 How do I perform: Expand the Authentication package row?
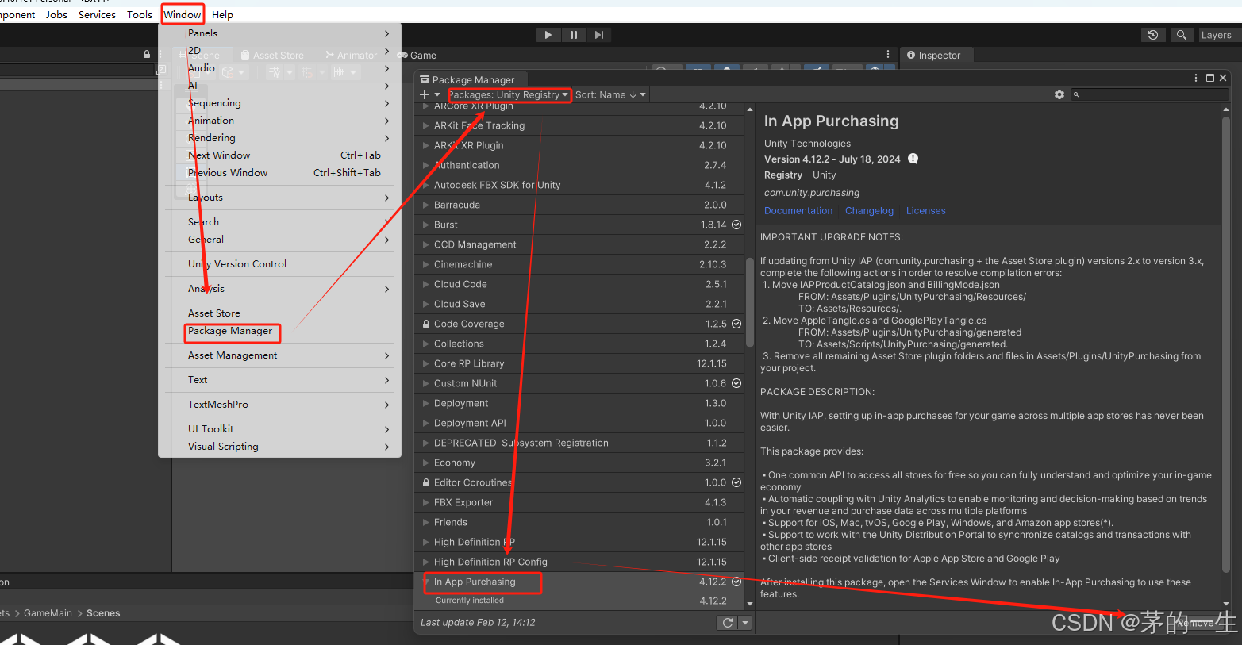(x=426, y=165)
